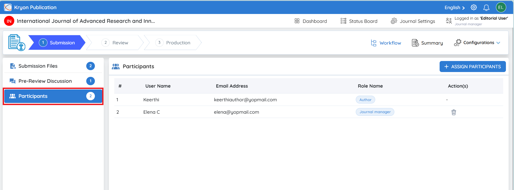The image size is (514, 190).
Task: Select Submission Files in the sidebar
Action: pyautogui.click(x=53, y=66)
